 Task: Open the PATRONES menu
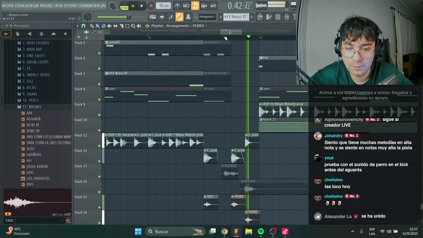tap(47, 6)
